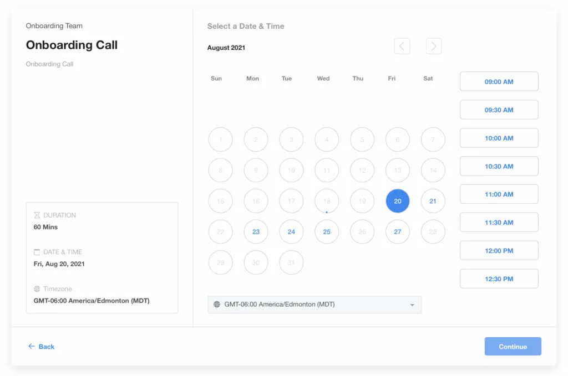Open the GMT-06:00 America/Edmonton timezone selector
The width and height of the screenshot is (568, 376).
315,305
